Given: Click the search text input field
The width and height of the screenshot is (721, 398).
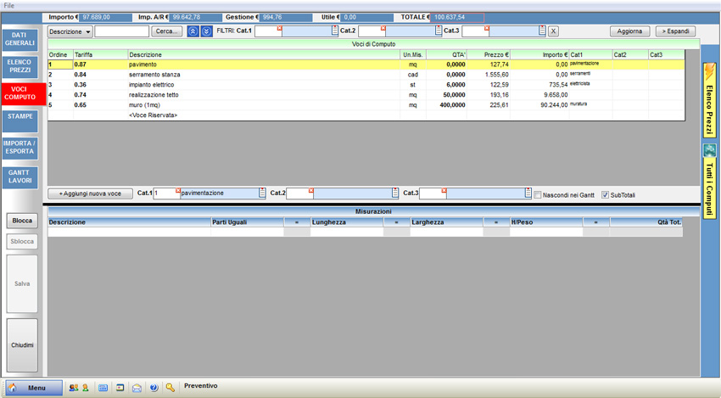Looking at the screenshot, I should [x=121, y=31].
